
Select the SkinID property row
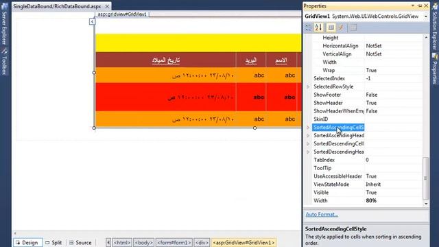pos(367,119)
